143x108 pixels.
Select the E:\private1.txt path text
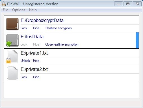[x=34, y=53]
